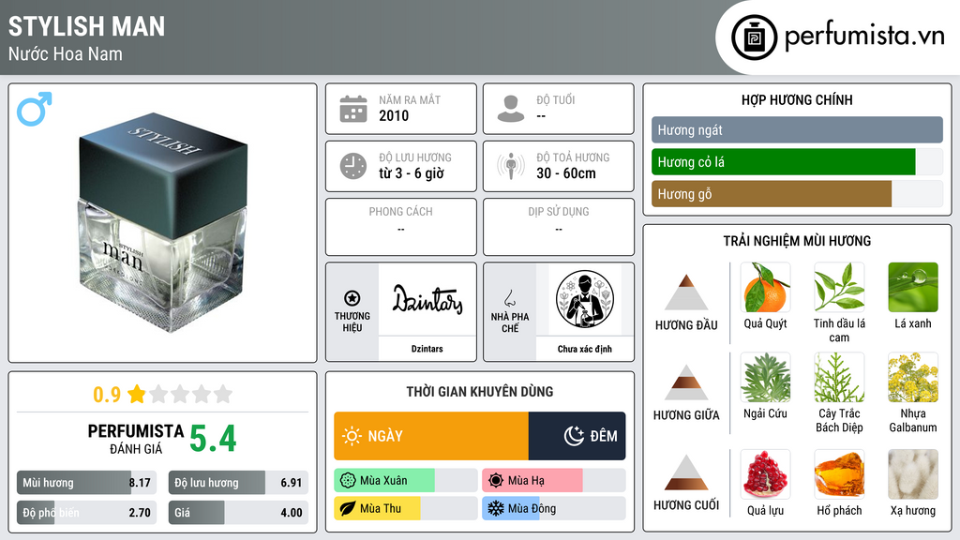Click the green 5.4 Perfumista score
The image size is (960, 540).
pyautogui.click(x=213, y=439)
